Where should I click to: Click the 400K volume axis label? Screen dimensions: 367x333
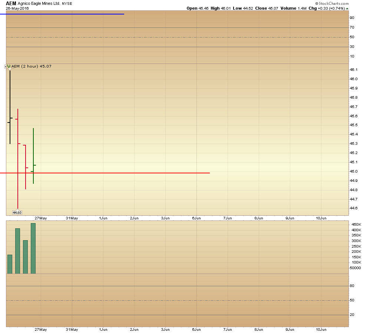pos(356,230)
